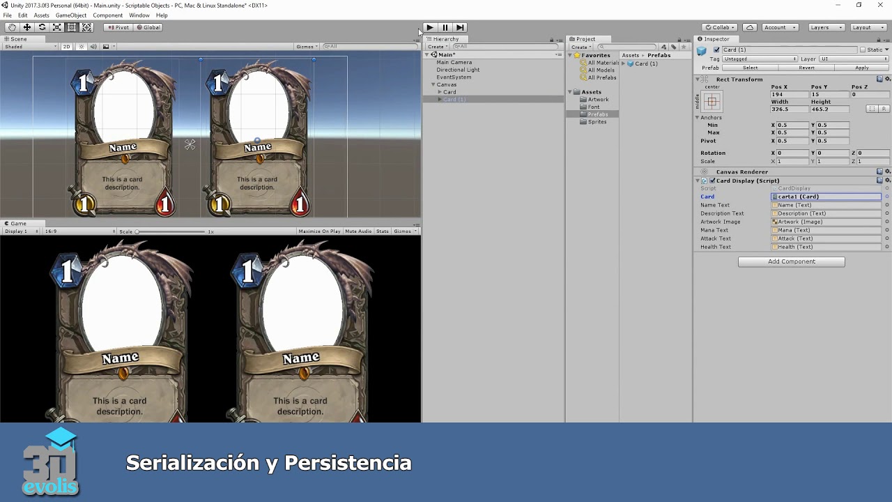Click object picker circle for Card field
Image resolution: width=892 pixels, height=502 pixels.
coord(886,197)
